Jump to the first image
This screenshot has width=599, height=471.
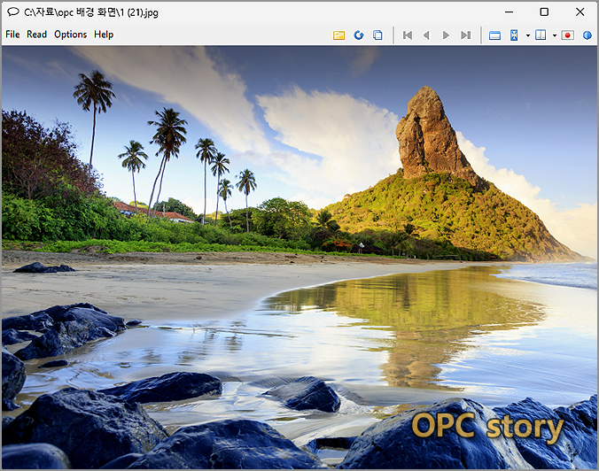(x=408, y=35)
